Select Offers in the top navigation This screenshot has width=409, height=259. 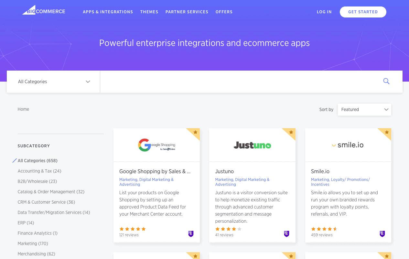pyautogui.click(x=224, y=12)
